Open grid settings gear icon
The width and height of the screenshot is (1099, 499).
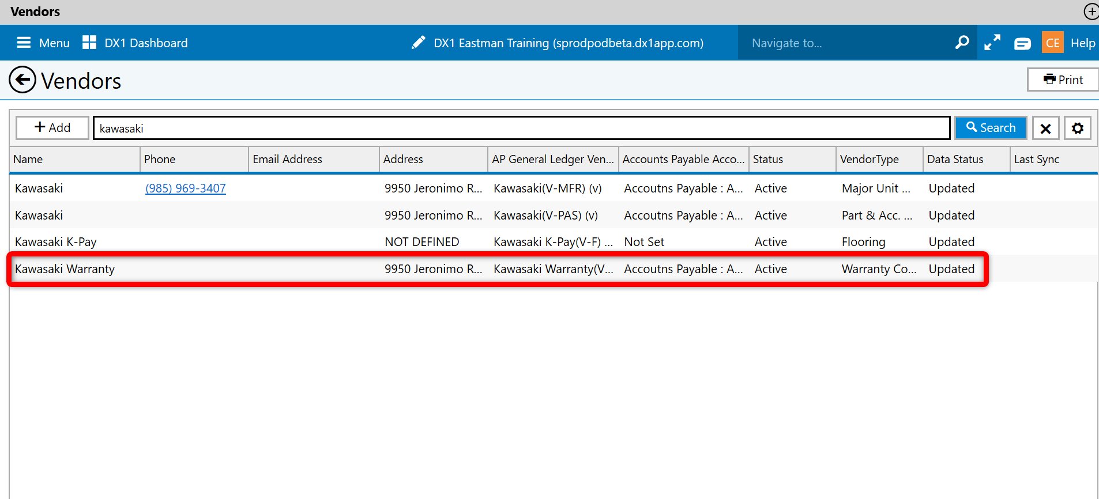1078,128
